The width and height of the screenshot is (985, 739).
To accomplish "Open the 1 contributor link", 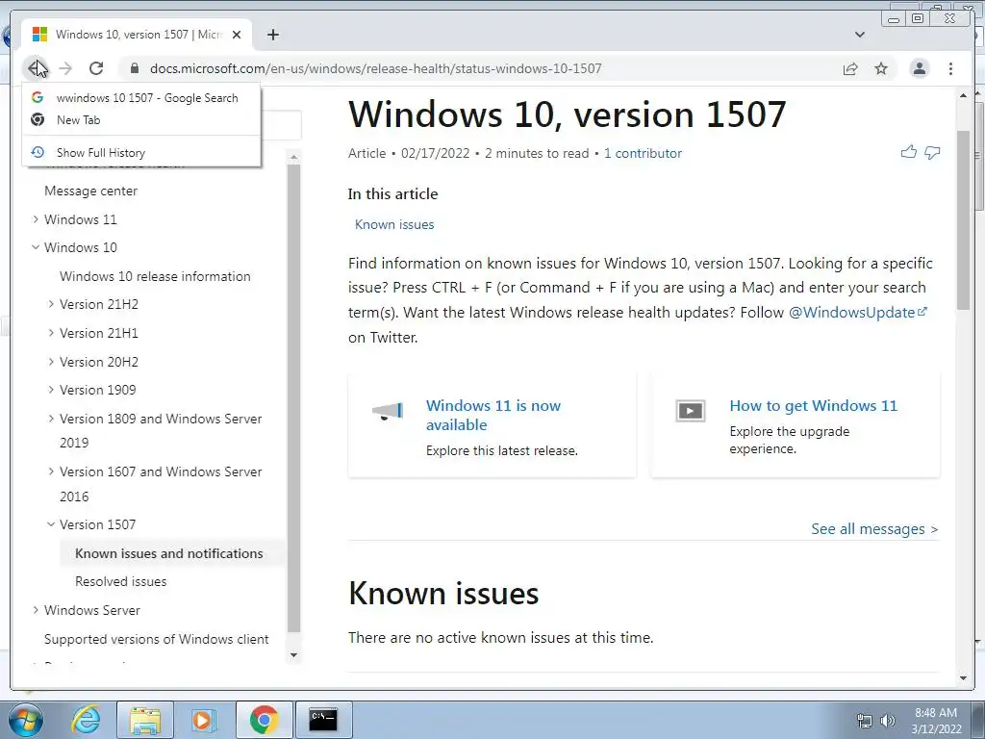I will coord(643,153).
